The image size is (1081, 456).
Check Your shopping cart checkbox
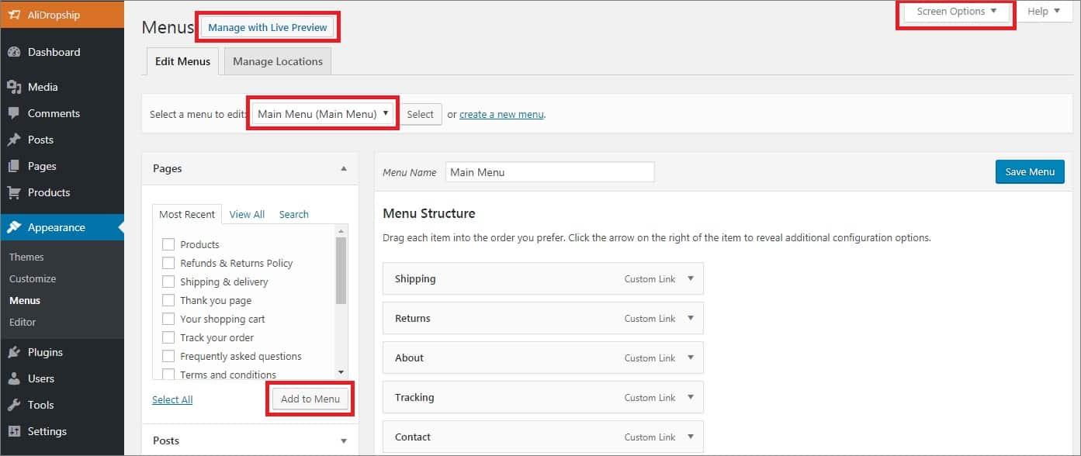168,319
